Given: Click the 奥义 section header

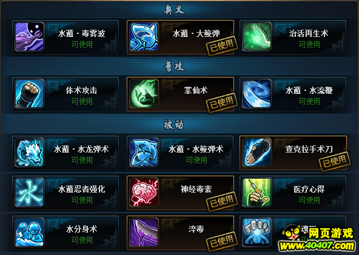Looking at the screenshot, I should pos(174,10).
